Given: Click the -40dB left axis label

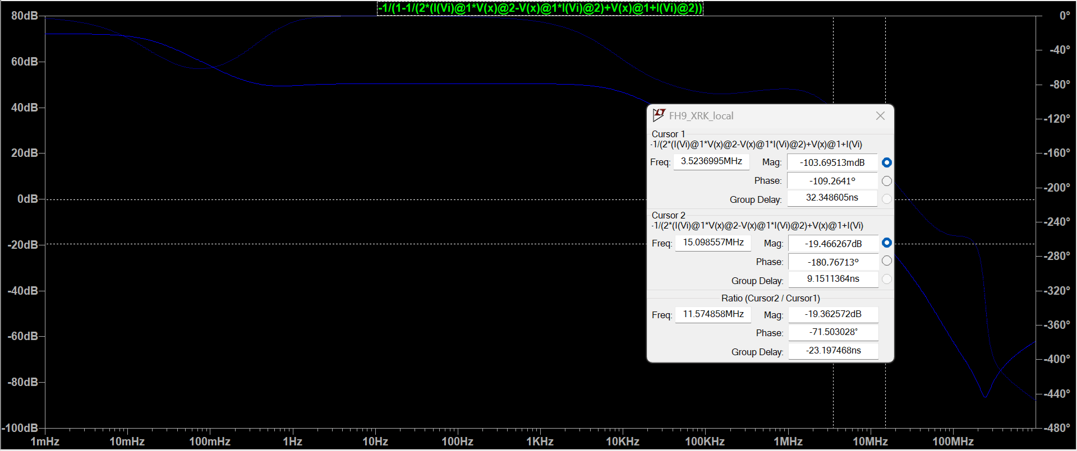Looking at the screenshot, I should (23, 291).
